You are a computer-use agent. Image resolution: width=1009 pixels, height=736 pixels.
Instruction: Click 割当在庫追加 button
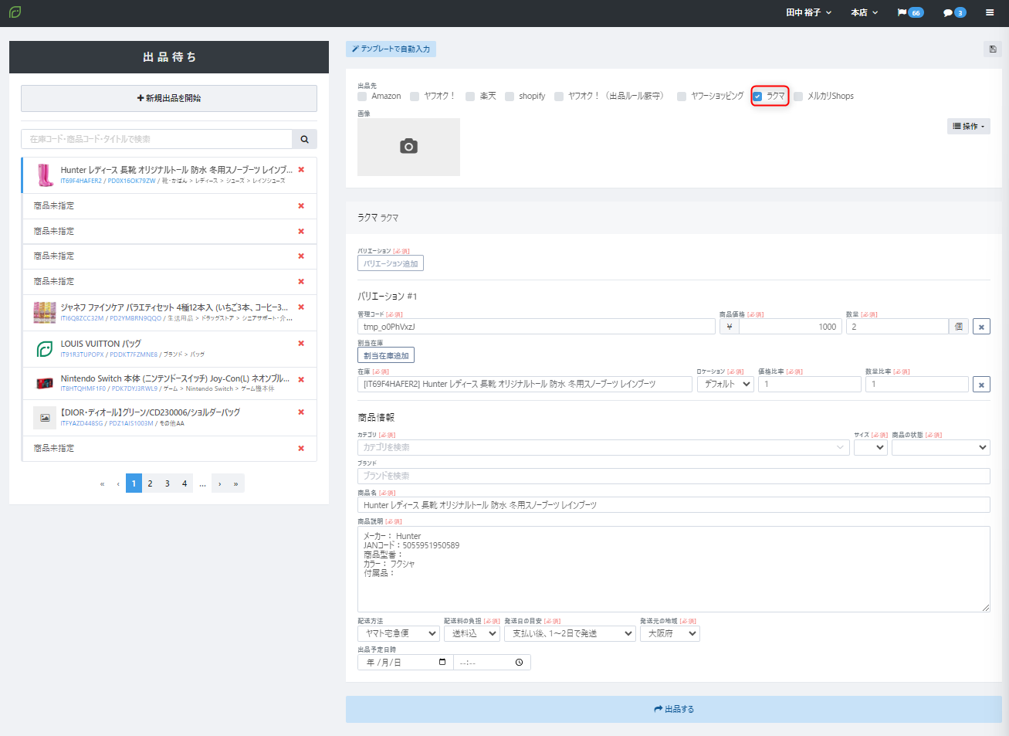tap(386, 355)
